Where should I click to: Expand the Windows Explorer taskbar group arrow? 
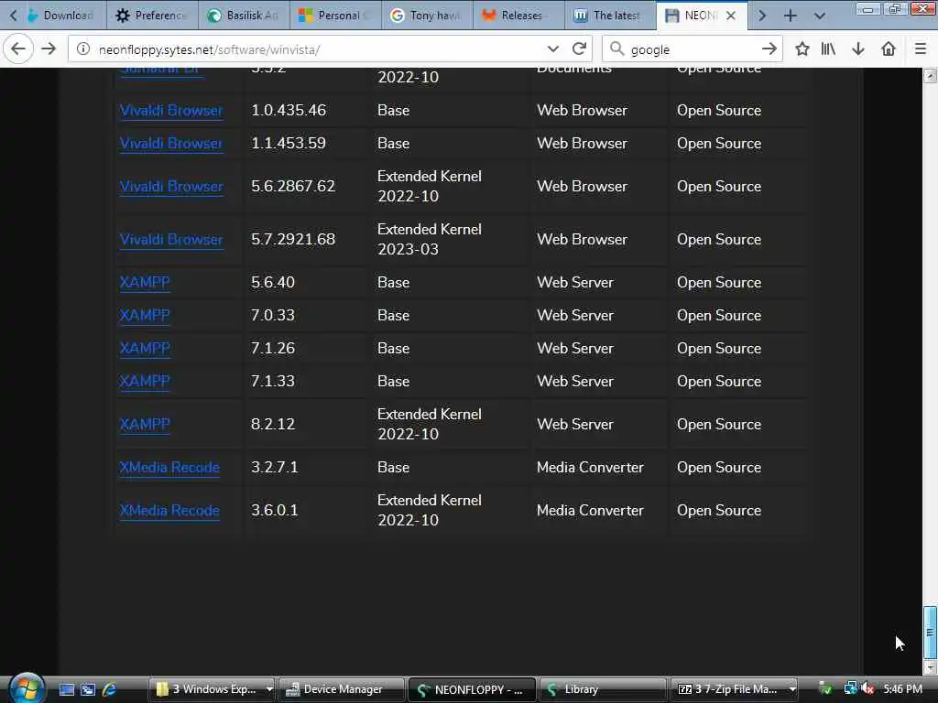269,689
